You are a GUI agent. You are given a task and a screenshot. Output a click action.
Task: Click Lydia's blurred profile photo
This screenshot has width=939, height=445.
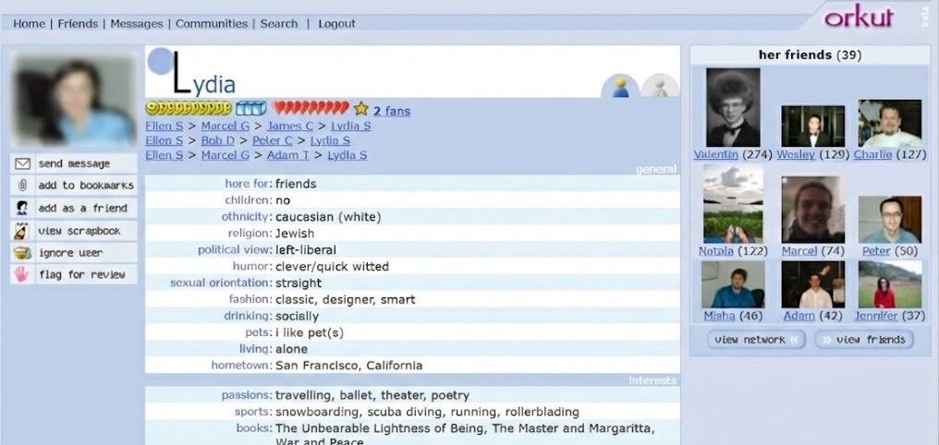point(73,99)
